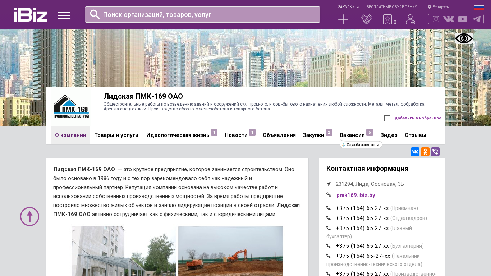Click the address 231294, Лида, Сосновая, 3Б
Viewport: 491px width, 276px height.
point(370,184)
